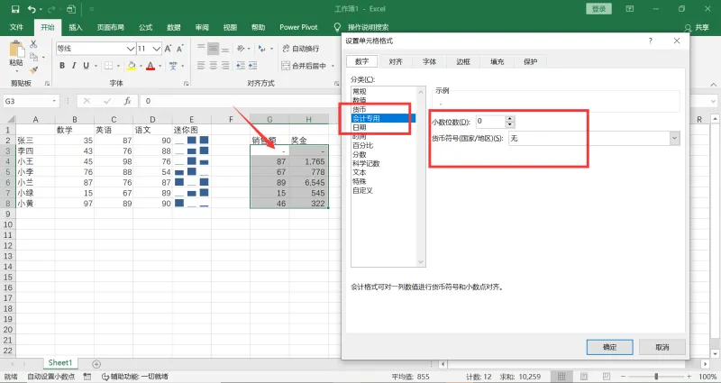Viewport: 721px width, 383px height.
Task: Click the align right icon
Action: 225,66
